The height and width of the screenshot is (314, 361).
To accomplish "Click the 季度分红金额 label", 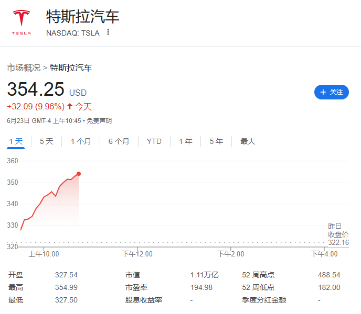I will point(264,300).
